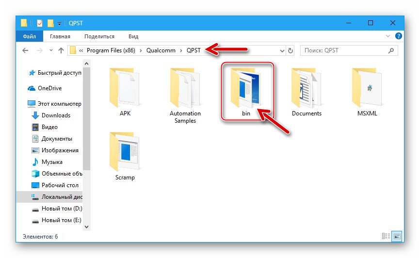Open the Поделиться ribbon tab
420x258 pixels.
[x=99, y=36]
